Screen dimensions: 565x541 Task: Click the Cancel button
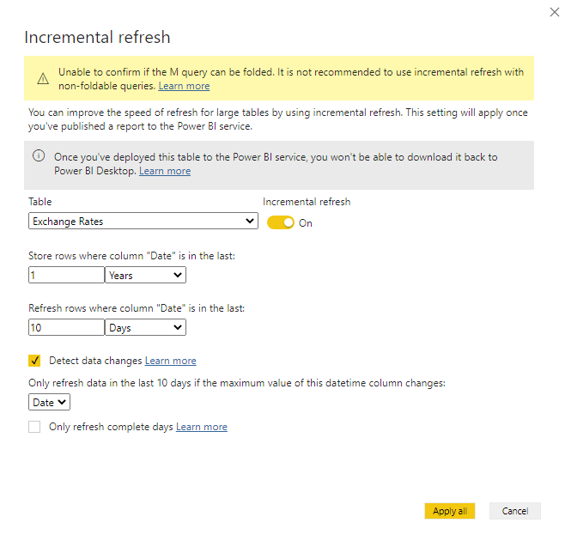coord(515,511)
